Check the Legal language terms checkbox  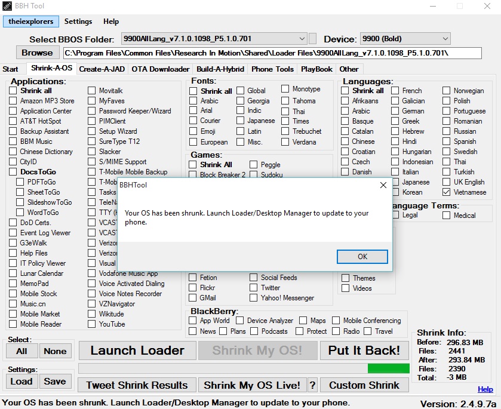pos(395,215)
